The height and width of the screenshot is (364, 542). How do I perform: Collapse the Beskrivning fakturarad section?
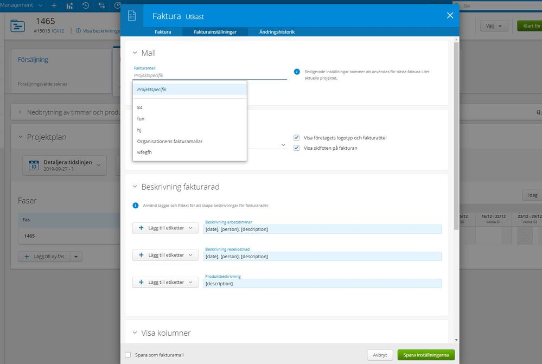(x=135, y=187)
